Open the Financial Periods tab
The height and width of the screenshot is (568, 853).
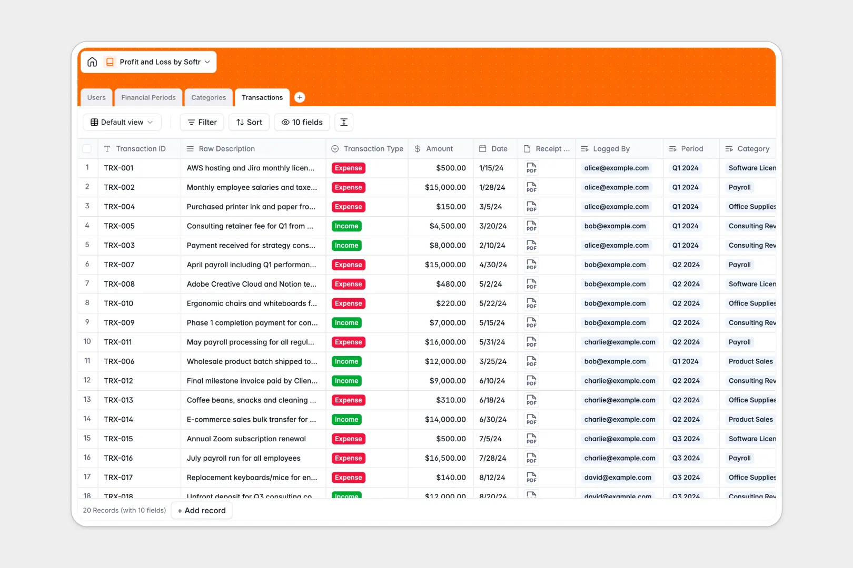(148, 97)
